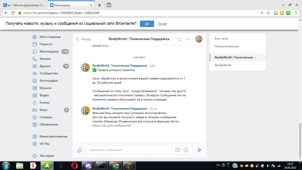Open the ReallyWorld community avatar in chat header
Screen dimensions: 302x170
[x=199, y=39]
